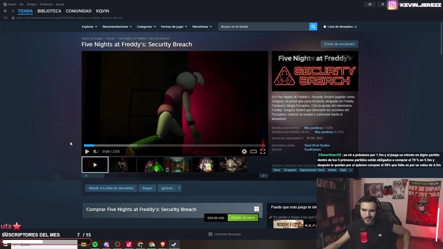Screen dimensions: 443x249
Task: Select the purple-and-green character thumbnail
Action: click(x=150, y=165)
